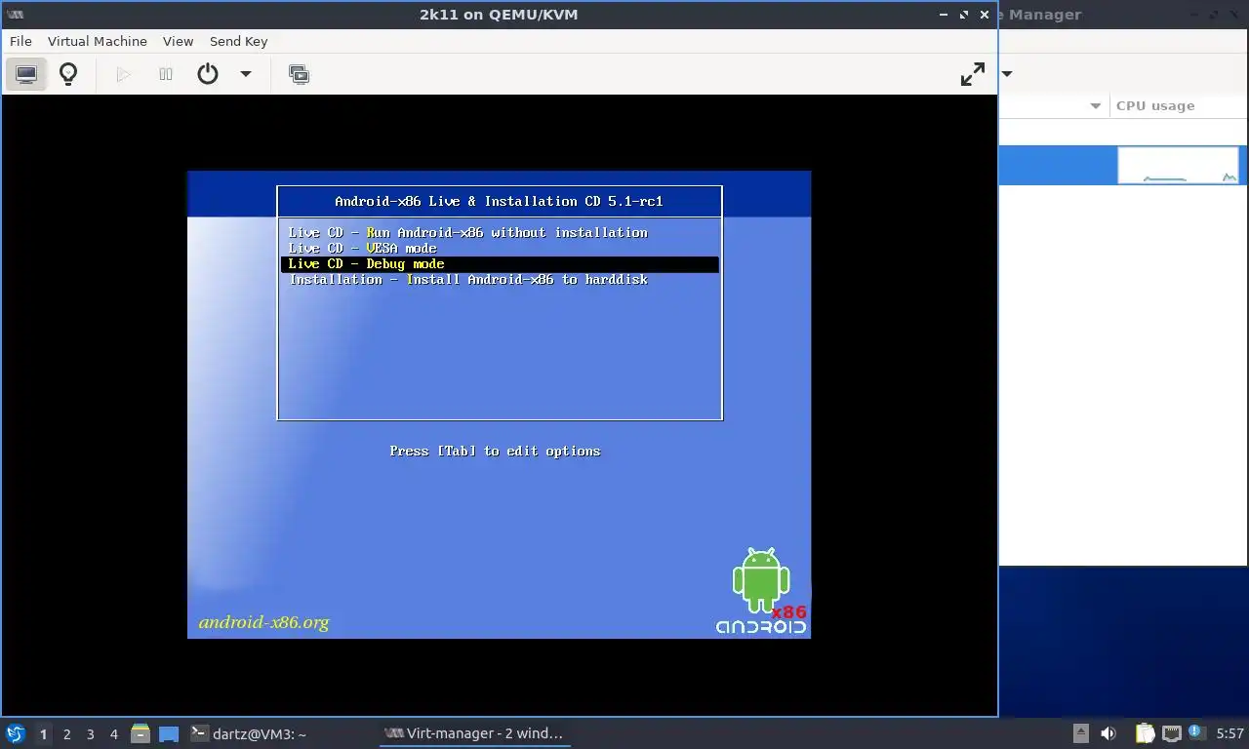Click the android-x86.org text in boot screen
Viewport: 1249px width, 749px height.
(x=263, y=622)
